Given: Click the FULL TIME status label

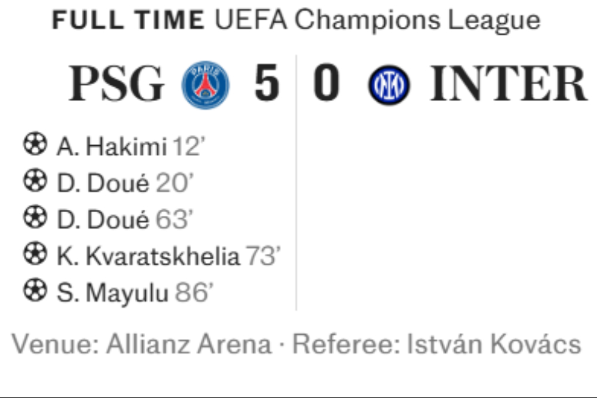Looking at the screenshot, I should point(128,20).
